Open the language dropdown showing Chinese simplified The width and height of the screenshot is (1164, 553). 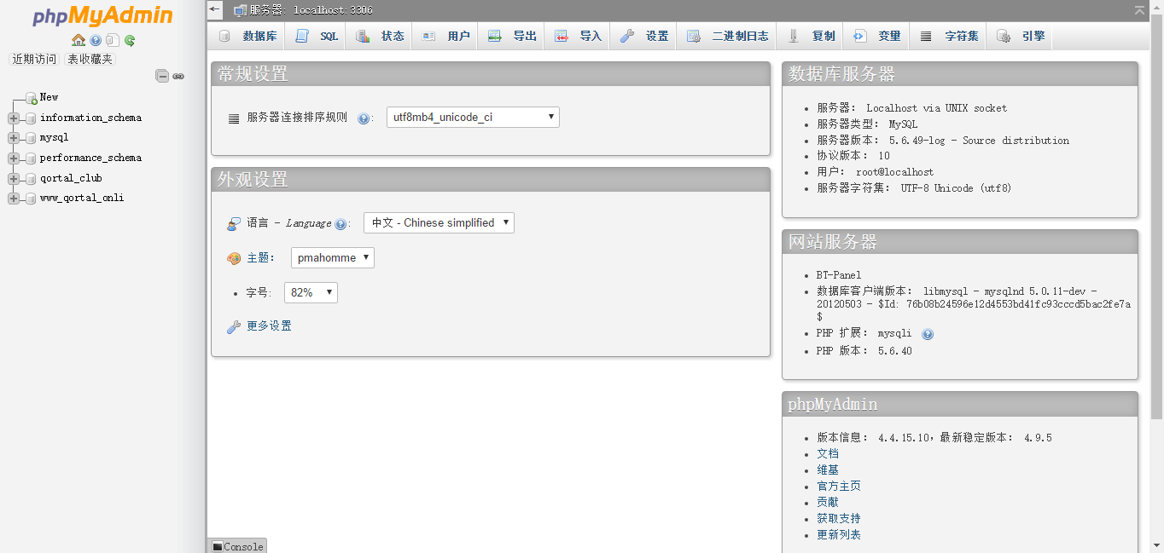439,222
